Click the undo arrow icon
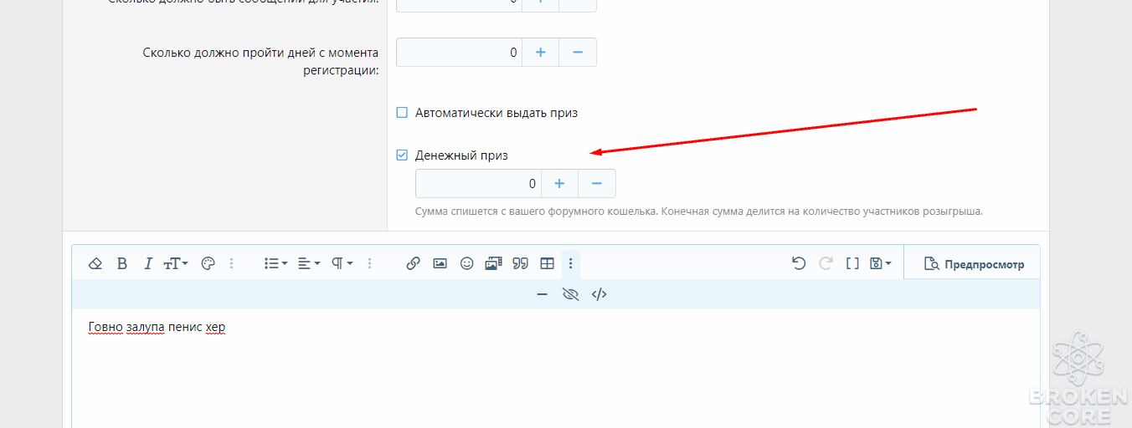Viewport: 1132px width, 428px height. pos(799,263)
